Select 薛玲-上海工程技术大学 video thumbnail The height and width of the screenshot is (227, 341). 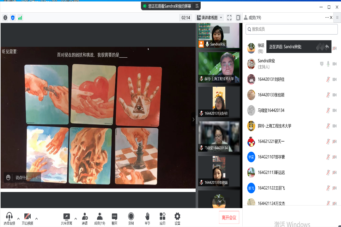[x=219, y=67]
